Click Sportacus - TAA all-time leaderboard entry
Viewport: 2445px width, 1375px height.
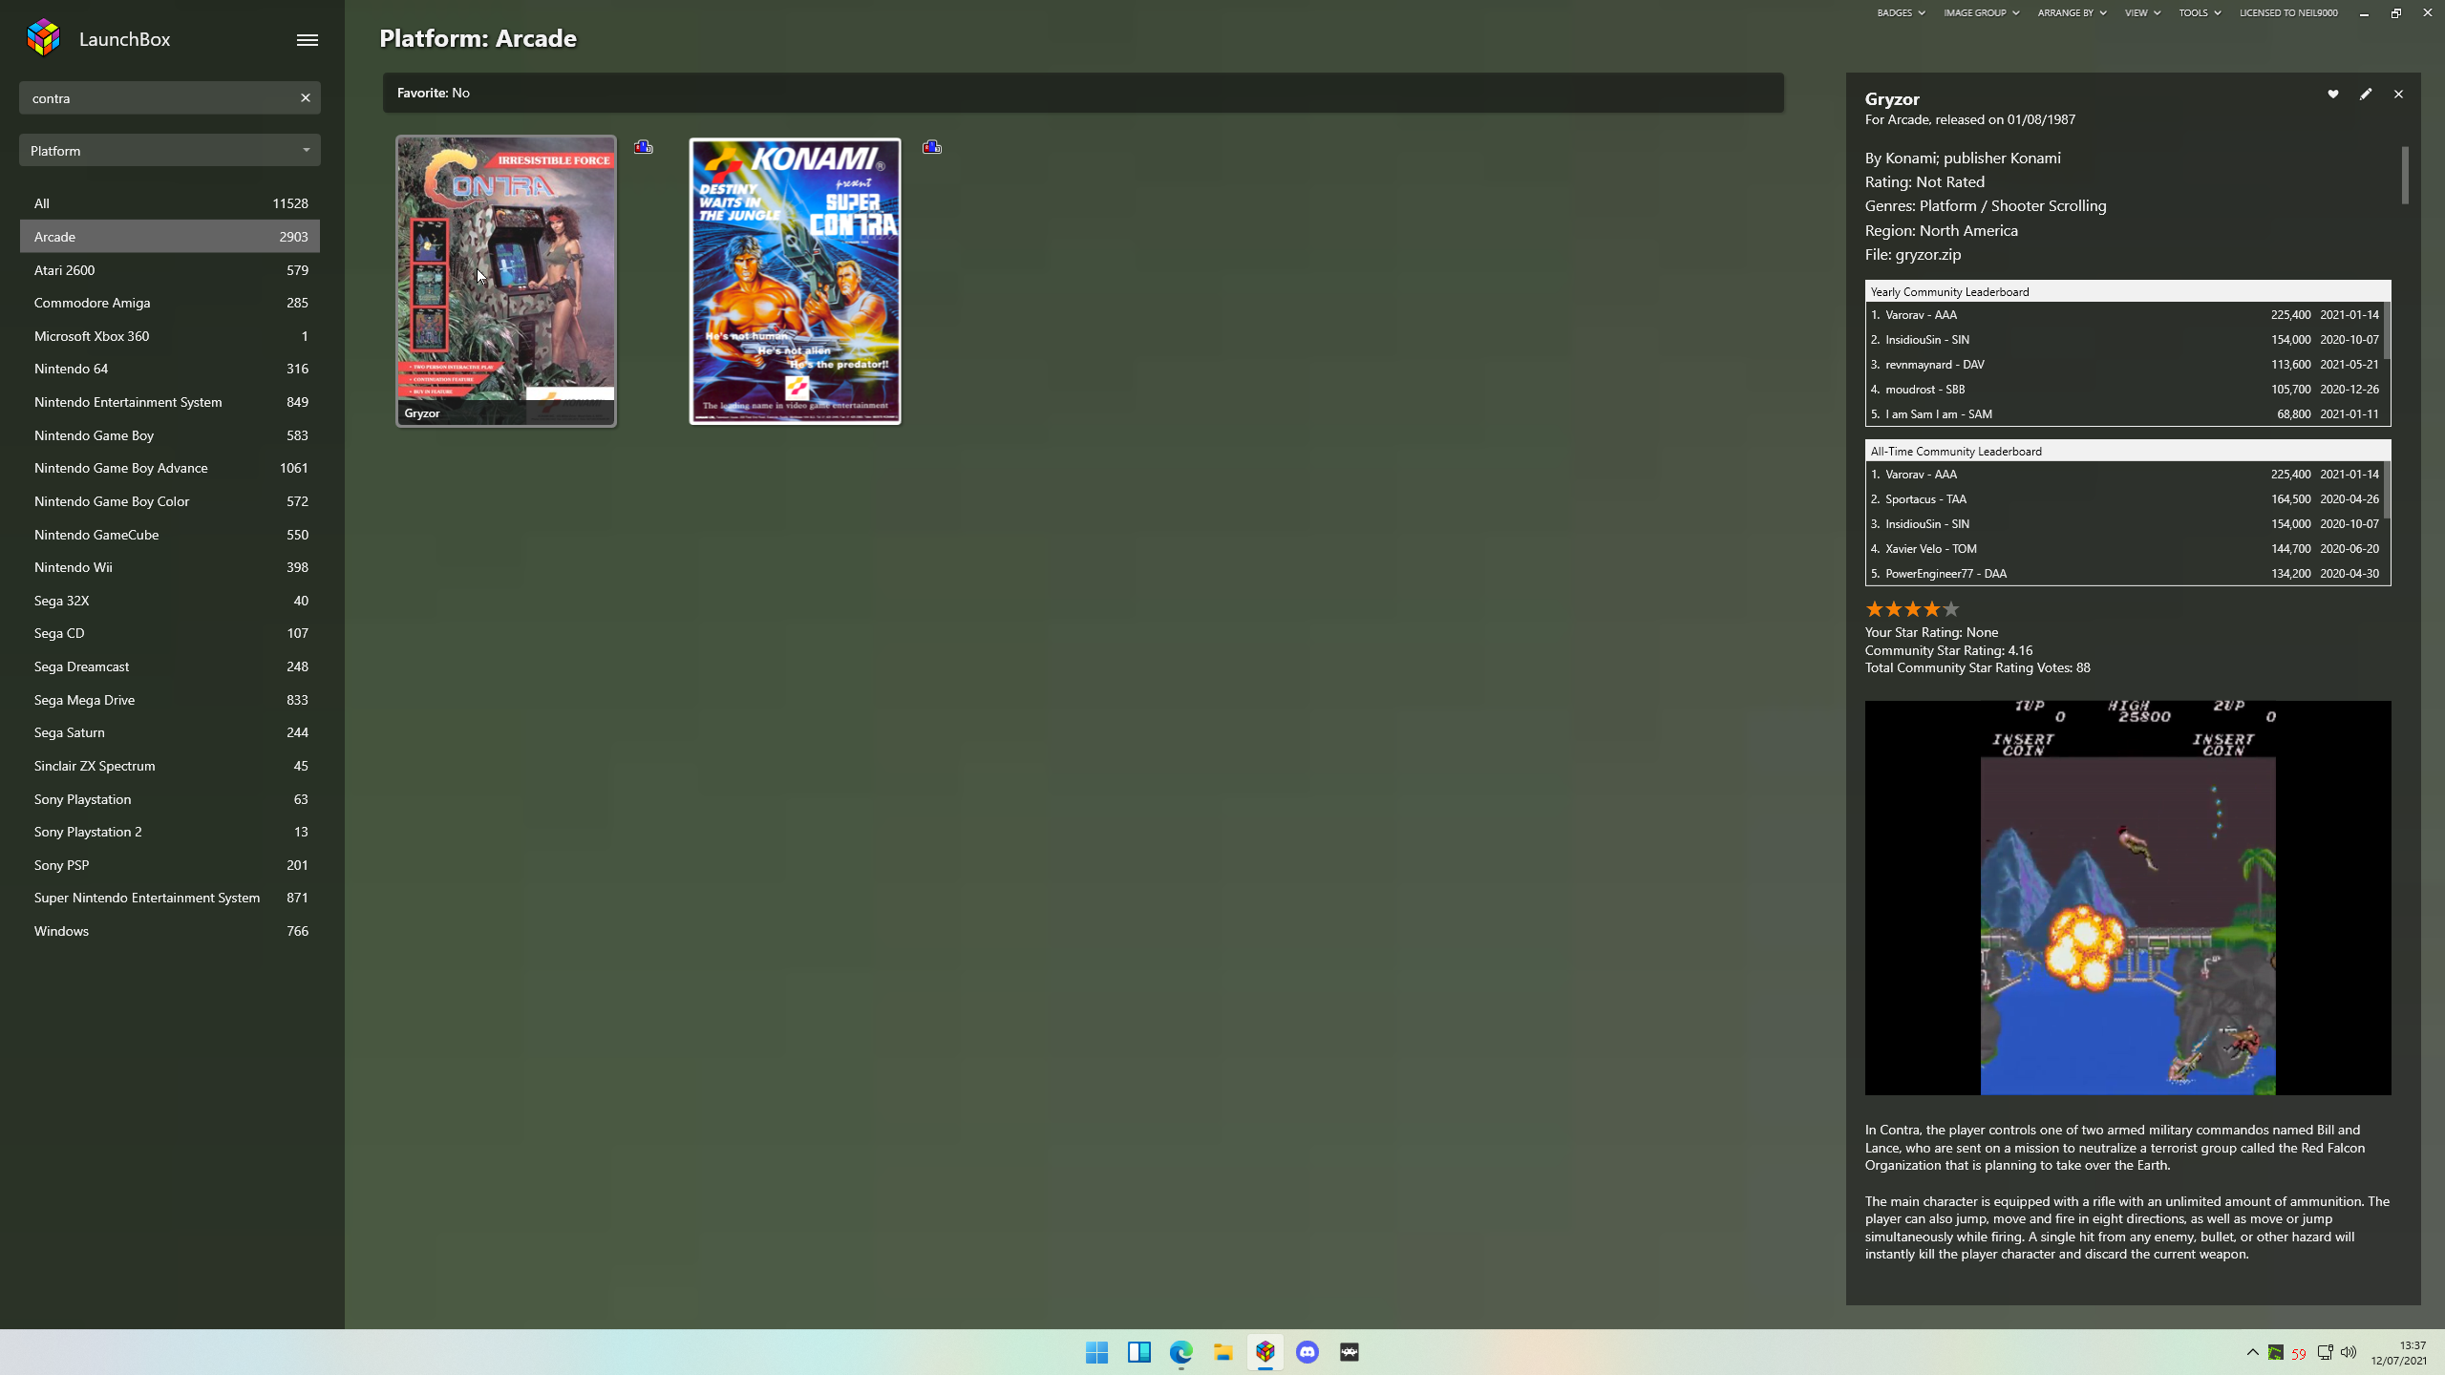tap(2124, 498)
